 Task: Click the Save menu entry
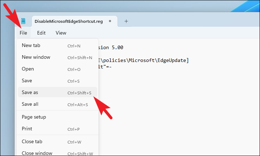pos(57,80)
